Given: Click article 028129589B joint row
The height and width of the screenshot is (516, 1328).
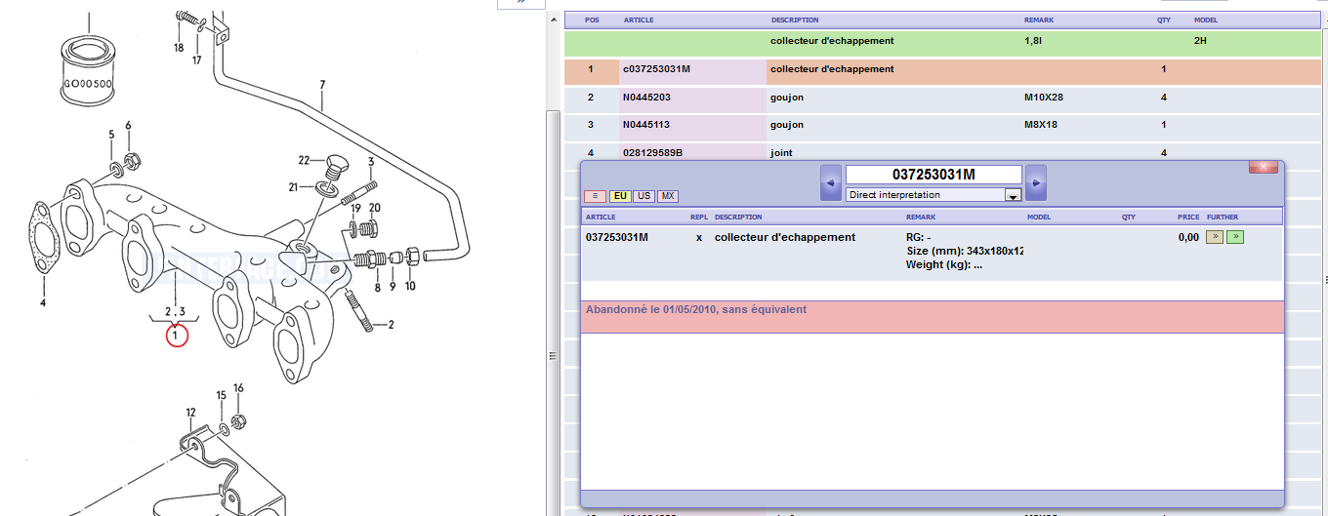Looking at the screenshot, I should tap(652, 153).
